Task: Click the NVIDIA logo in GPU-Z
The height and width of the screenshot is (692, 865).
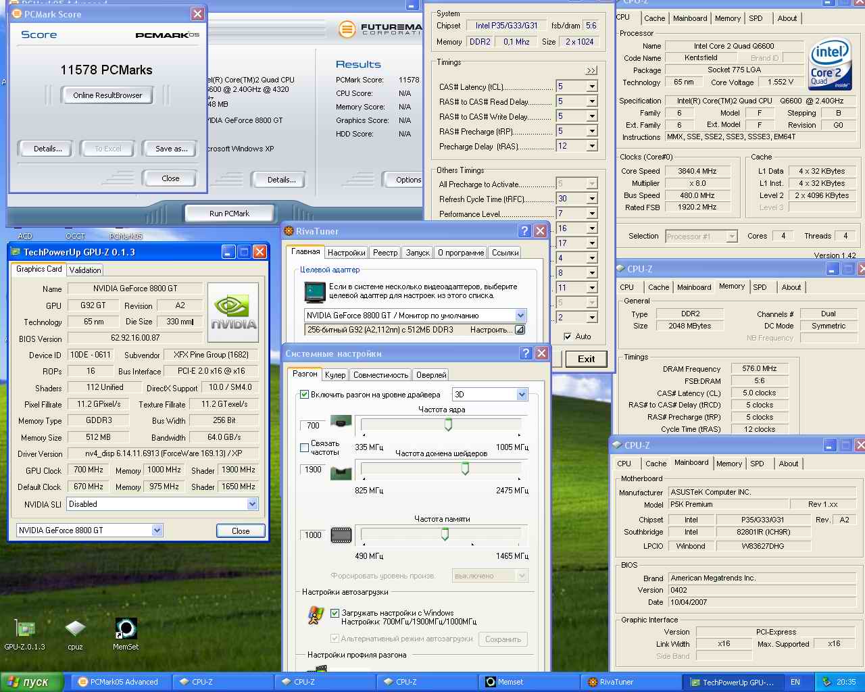Action: pos(233,312)
